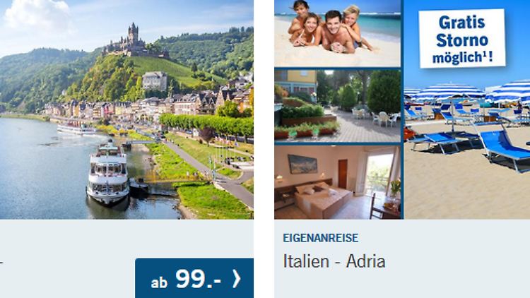Click the gray caption area of river card
This screenshot has width=530, height=298.
tap(68, 258)
